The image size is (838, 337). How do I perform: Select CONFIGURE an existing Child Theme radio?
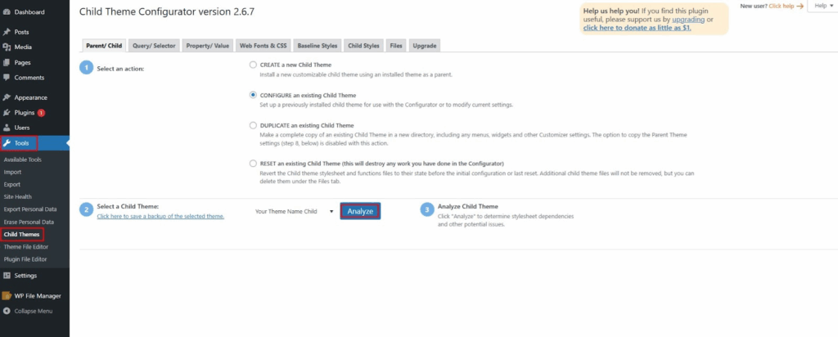tap(254, 95)
